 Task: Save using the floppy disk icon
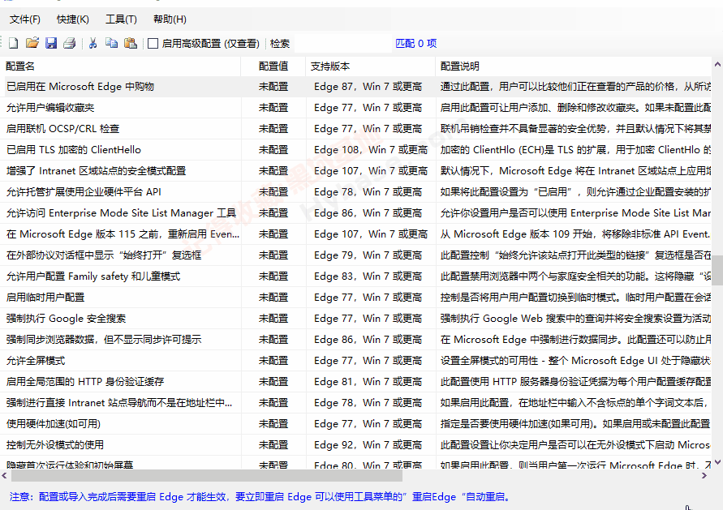[51, 43]
